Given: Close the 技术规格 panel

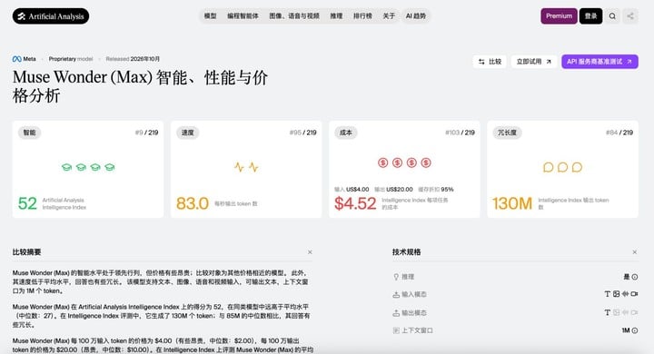Looking at the screenshot, I should pyautogui.click(x=634, y=252).
